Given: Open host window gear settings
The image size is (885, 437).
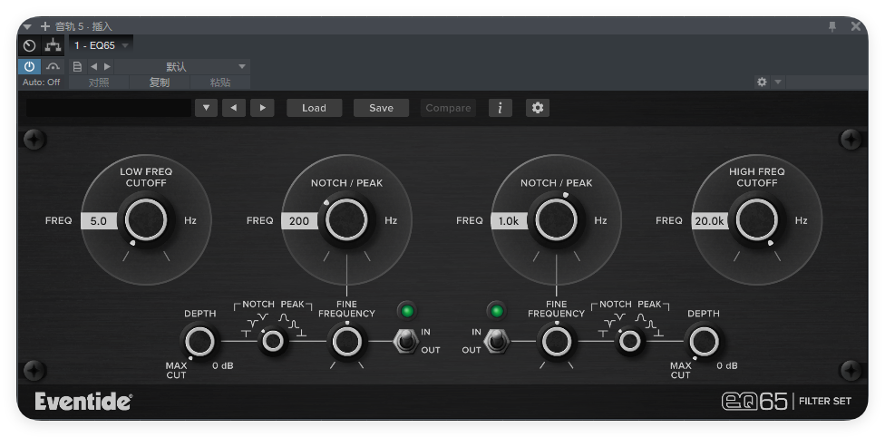Looking at the screenshot, I should pyautogui.click(x=762, y=82).
